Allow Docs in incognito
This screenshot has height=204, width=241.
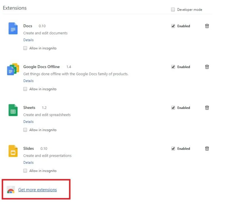25,48
